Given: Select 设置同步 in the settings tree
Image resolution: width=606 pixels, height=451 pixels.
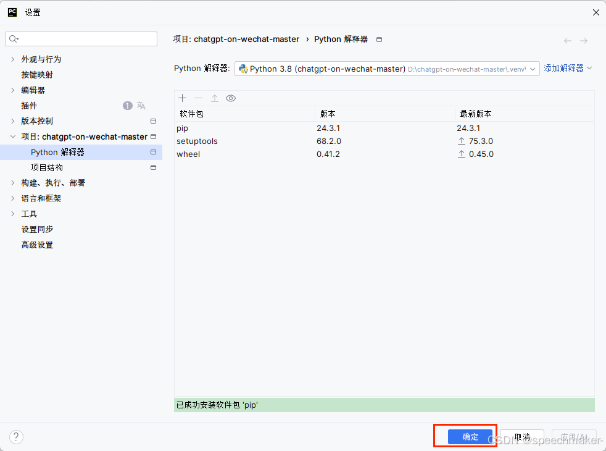Looking at the screenshot, I should [37, 229].
